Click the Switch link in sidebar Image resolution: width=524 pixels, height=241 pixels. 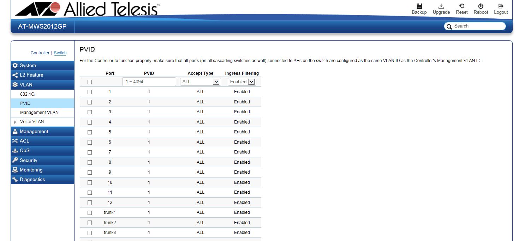[x=60, y=53]
